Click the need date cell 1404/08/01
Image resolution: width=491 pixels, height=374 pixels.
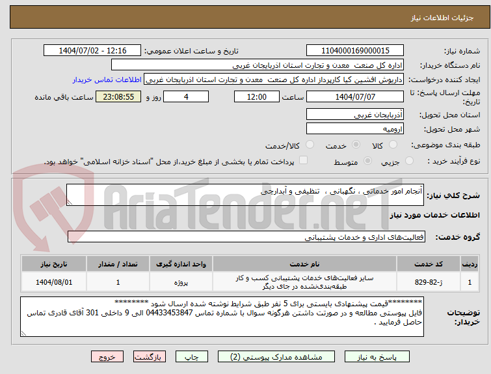(x=54, y=282)
